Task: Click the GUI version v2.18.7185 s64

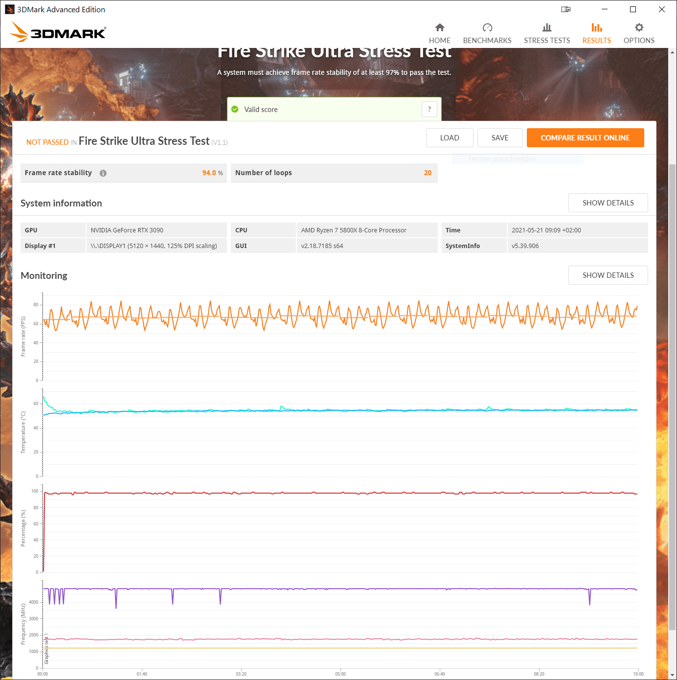Action: (x=322, y=246)
